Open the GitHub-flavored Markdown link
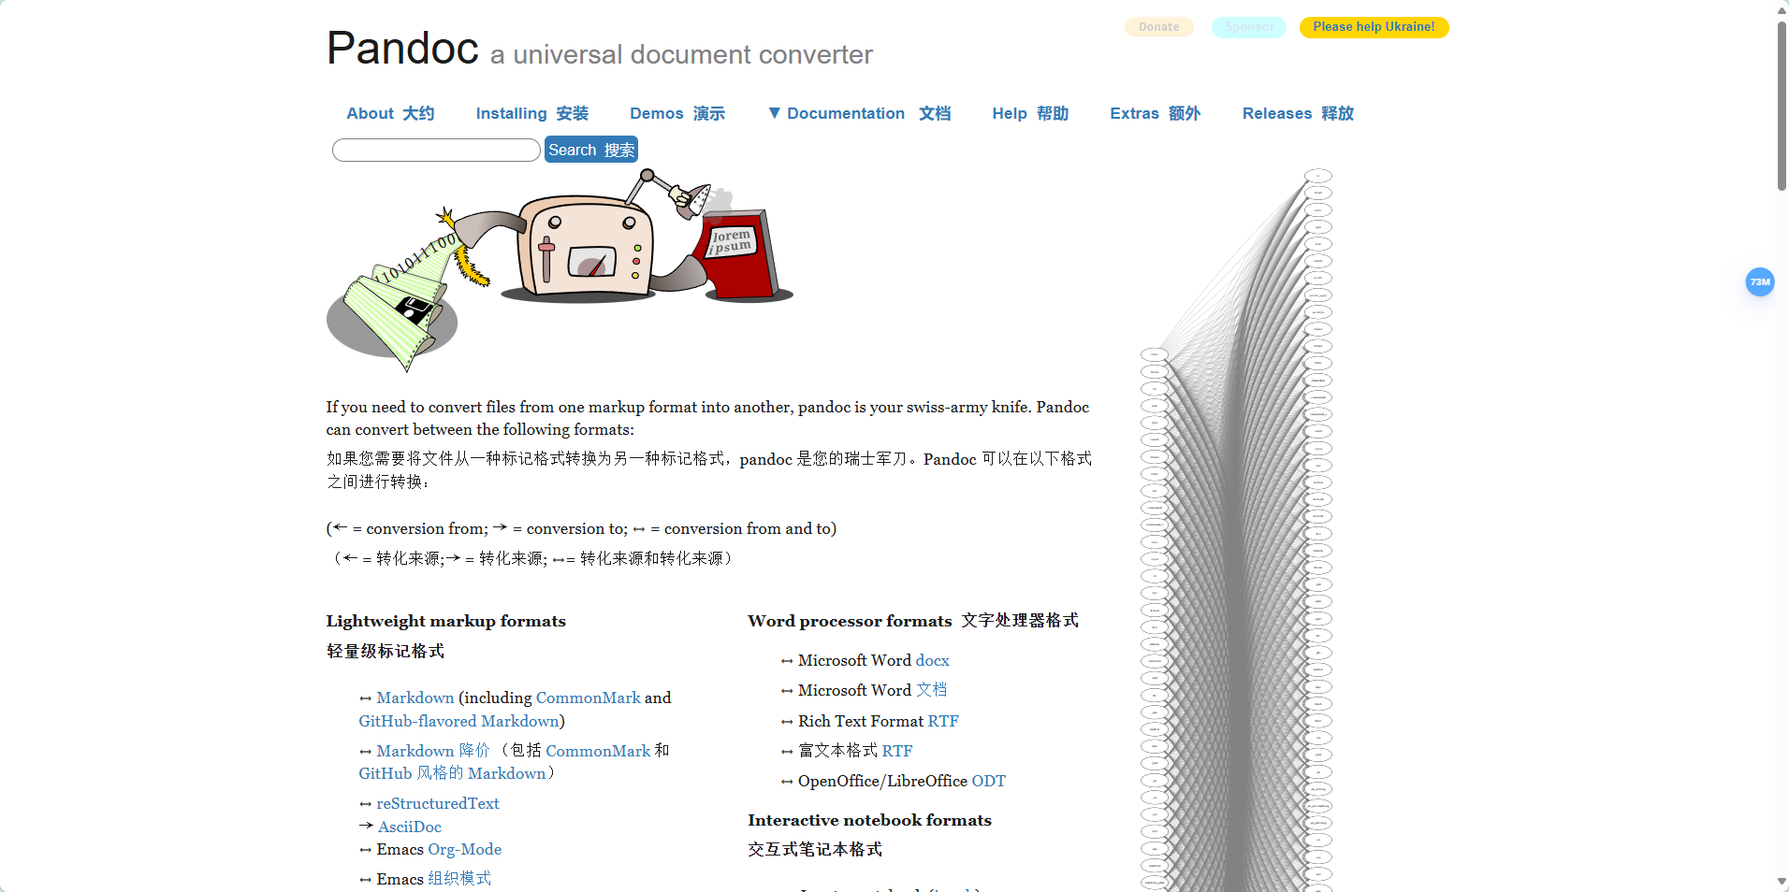 coord(458,721)
